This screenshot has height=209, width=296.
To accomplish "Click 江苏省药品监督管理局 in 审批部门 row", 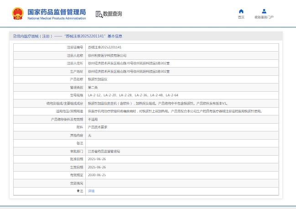I will coord(104,151).
